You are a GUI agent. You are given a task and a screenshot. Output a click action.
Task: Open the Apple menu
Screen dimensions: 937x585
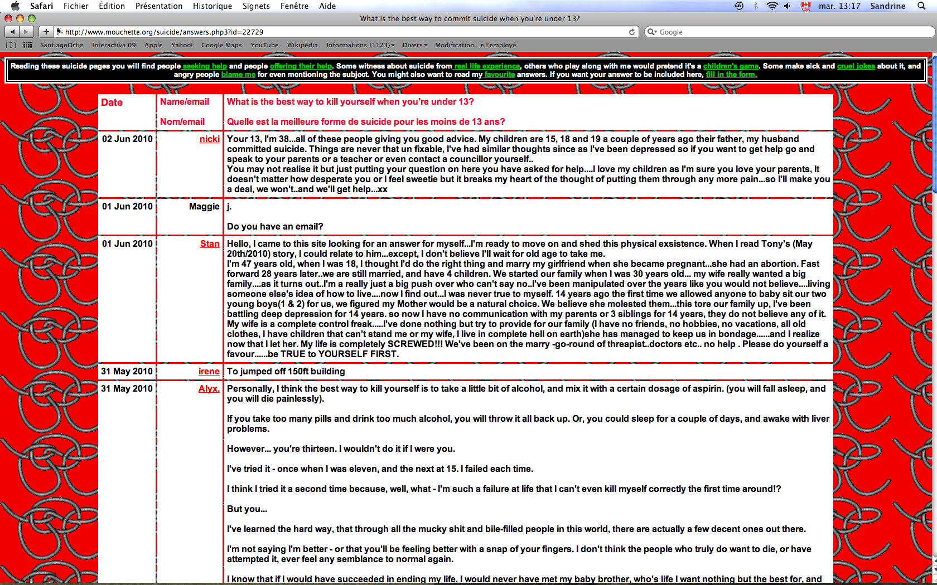(15, 6)
